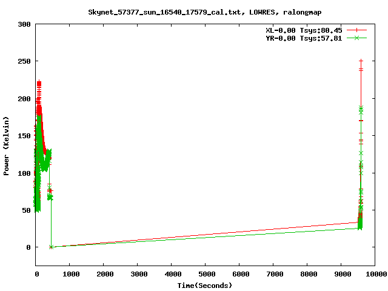Click the y-axis value 50

pyautogui.click(x=26, y=210)
